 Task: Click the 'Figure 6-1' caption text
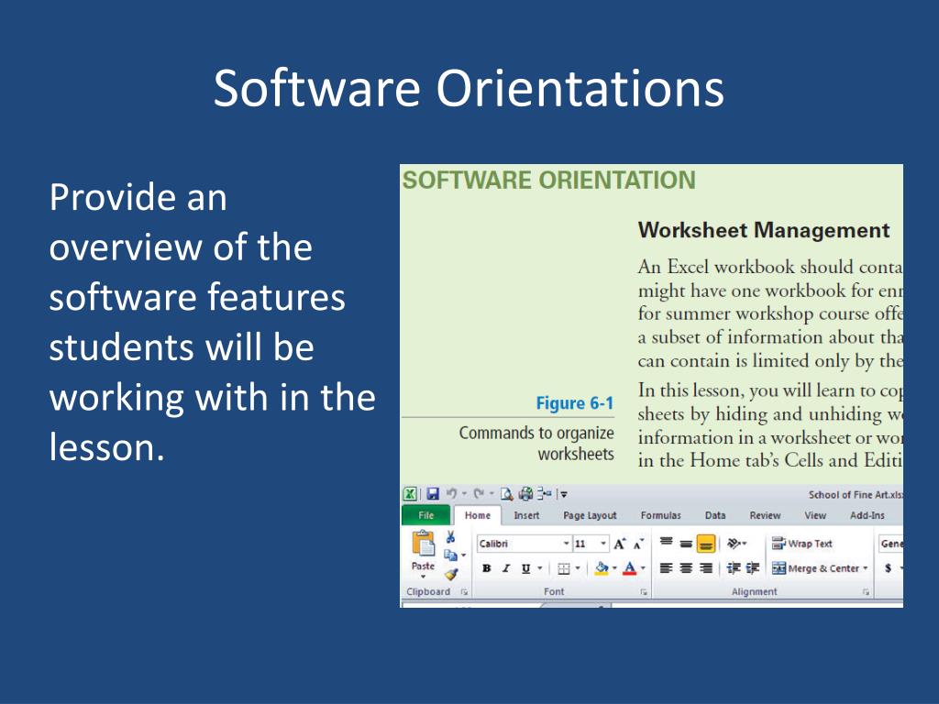575,403
